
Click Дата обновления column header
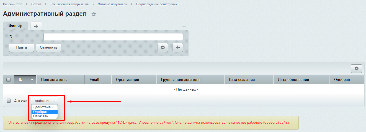301,80
